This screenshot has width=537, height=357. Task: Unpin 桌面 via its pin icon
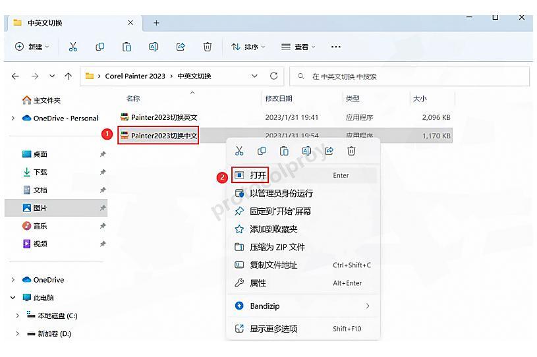click(102, 154)
